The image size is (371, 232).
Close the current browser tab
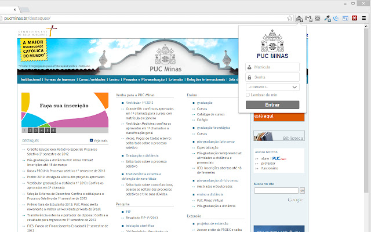coord(14,9)
